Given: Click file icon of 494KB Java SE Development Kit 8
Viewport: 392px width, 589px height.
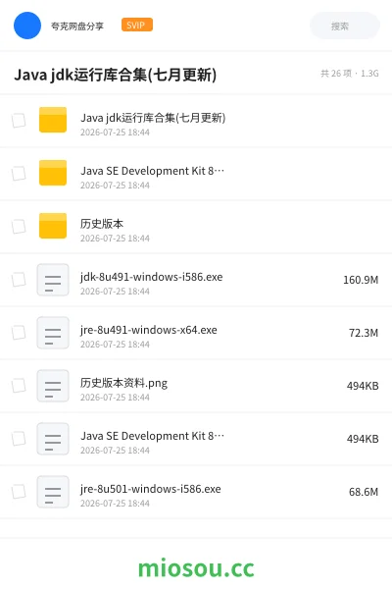Looking at the screenshot, I should pyautogui.click(x=53, y=439).
